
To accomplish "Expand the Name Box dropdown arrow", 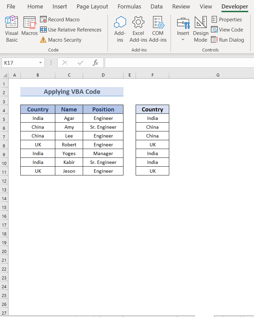I will [x=40, y=63].
